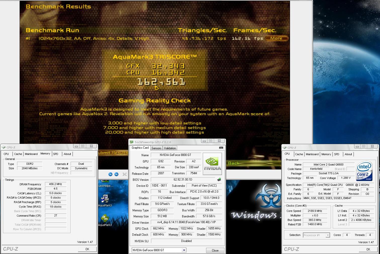Click memory Type value 'DDR2'

30,164
